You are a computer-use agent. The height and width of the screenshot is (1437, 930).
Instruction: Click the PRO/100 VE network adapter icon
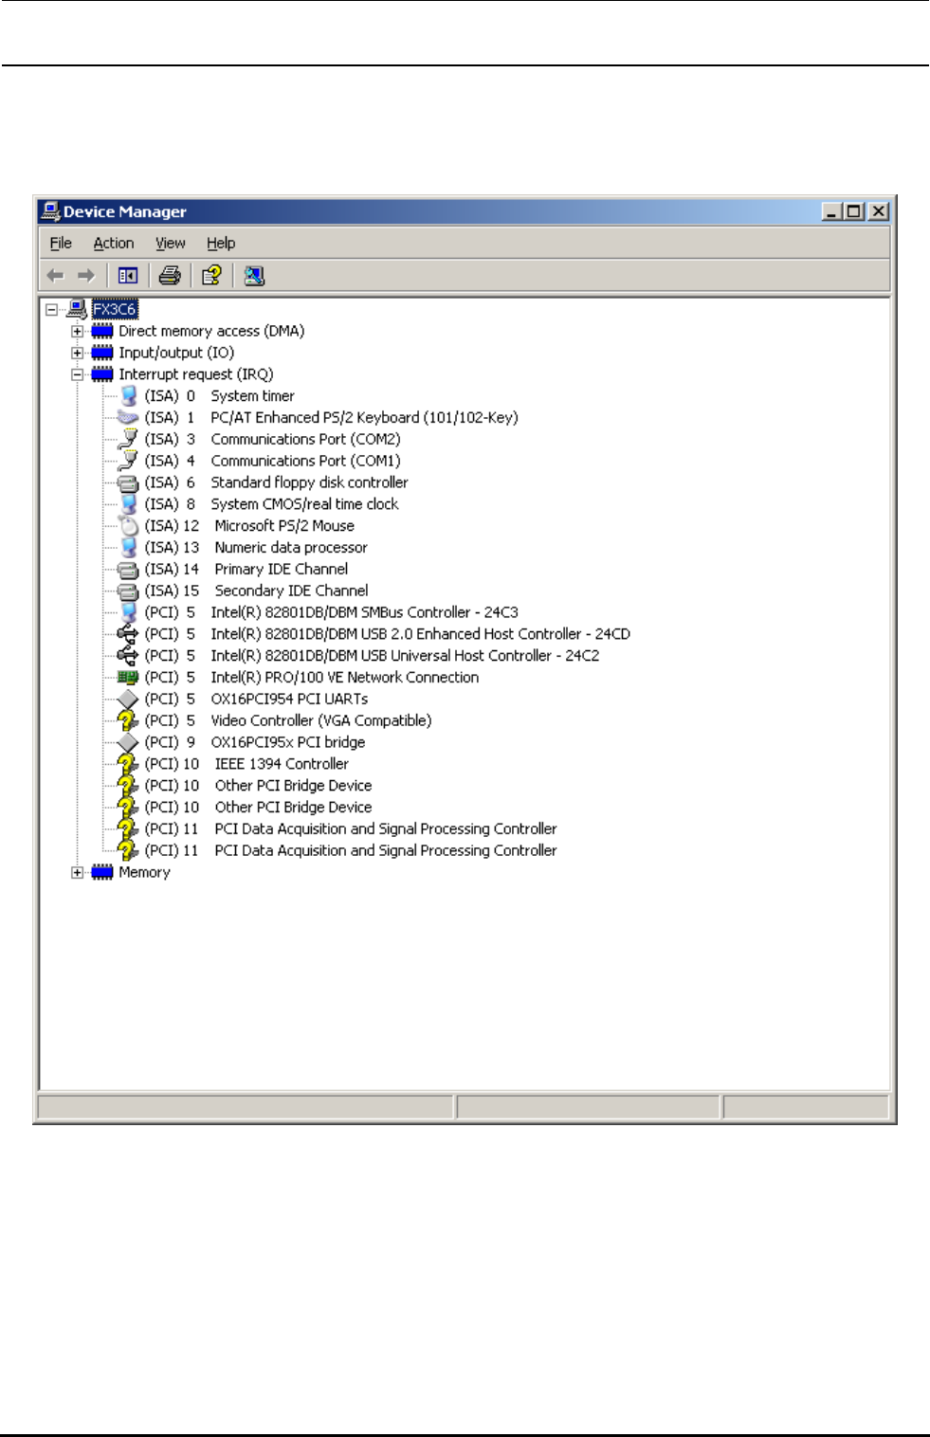click(x=128, y=678)
